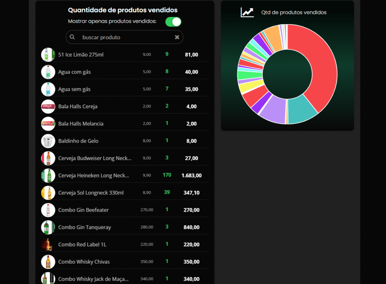Click the Bala Halls Cereja product icon
This screenshot has width=386, height=284.
click(x=48, y=106)
